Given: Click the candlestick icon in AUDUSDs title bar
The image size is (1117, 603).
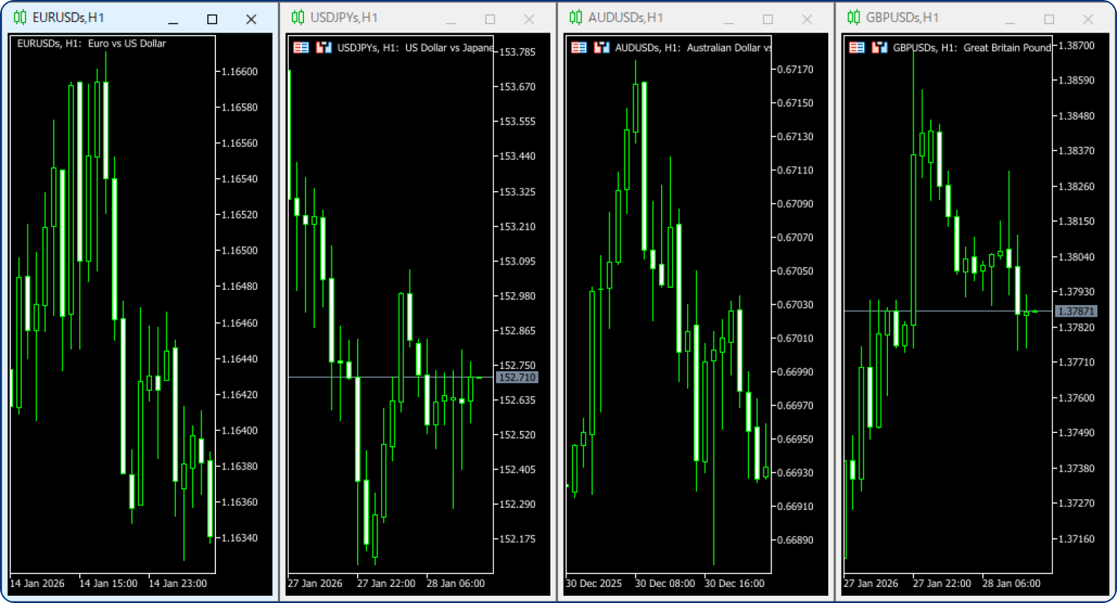Looking at the screenshot, I should tap(576, 18).
